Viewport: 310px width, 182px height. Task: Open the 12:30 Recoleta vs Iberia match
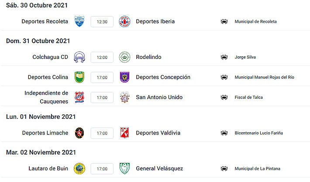coord(102,21)
